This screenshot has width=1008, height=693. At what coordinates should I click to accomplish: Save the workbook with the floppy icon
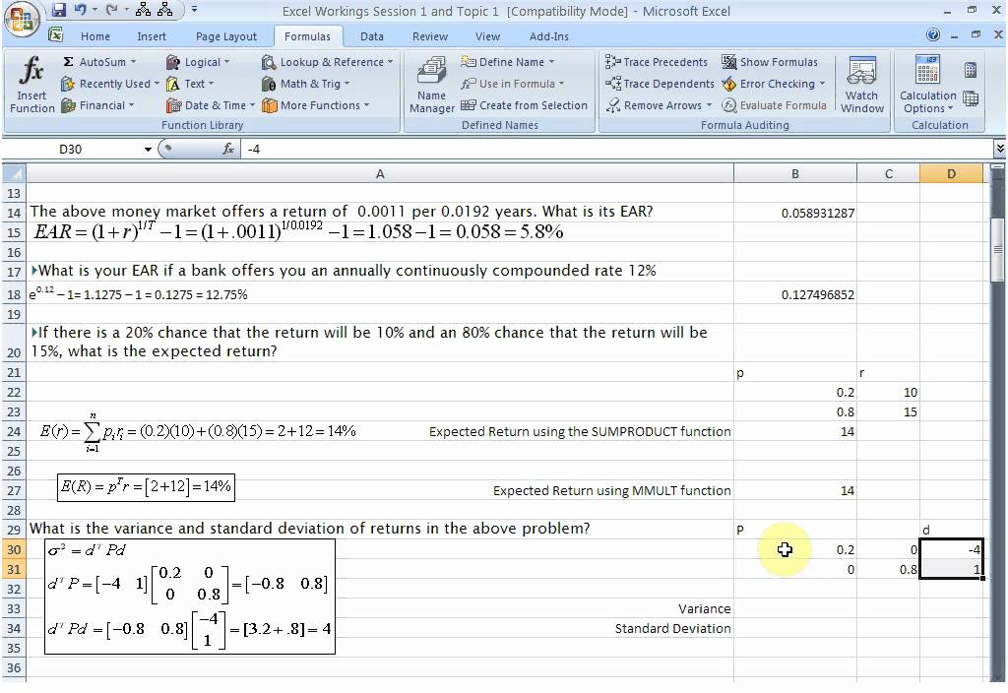(x=59, y=10)
